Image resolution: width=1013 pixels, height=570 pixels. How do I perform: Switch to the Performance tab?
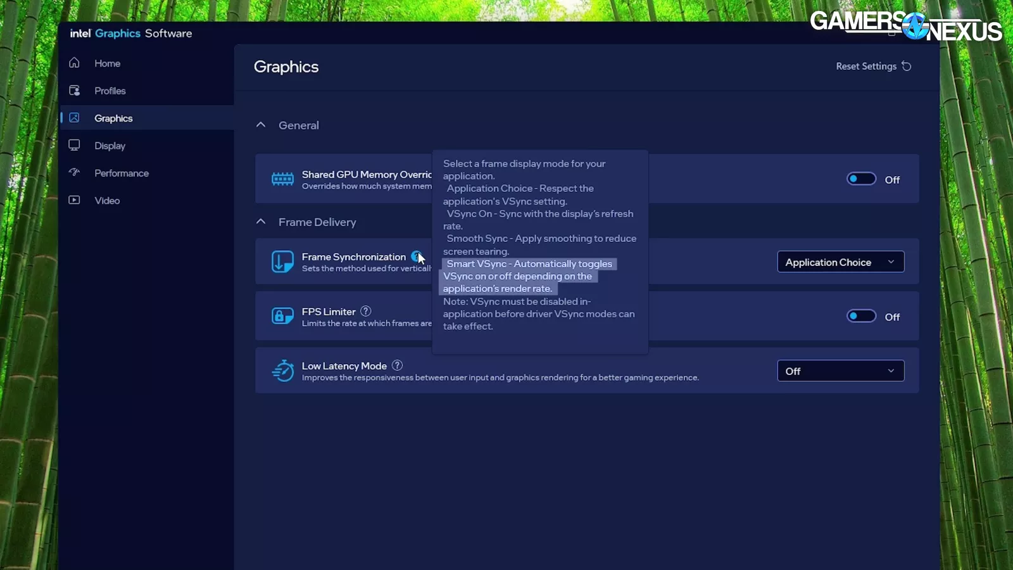point(122,173)
